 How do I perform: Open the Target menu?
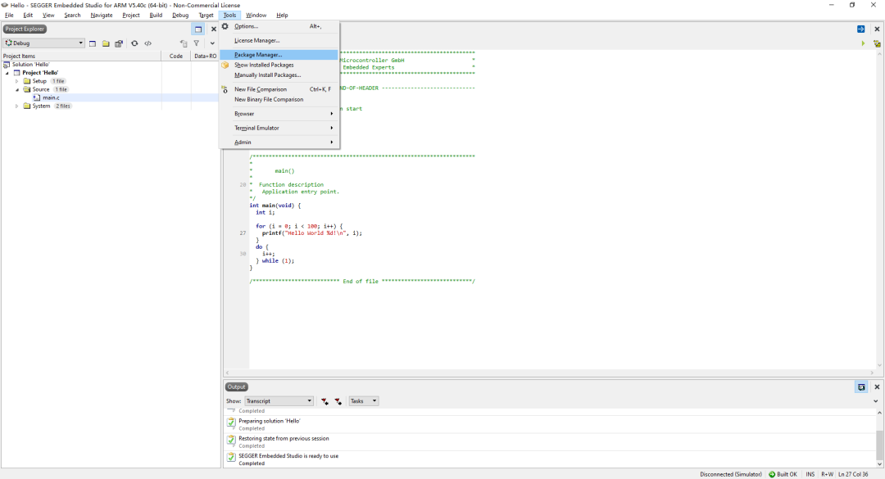pos(206,16)
